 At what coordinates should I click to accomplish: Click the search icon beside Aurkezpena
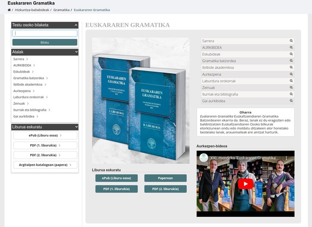[x=291, y=74]
